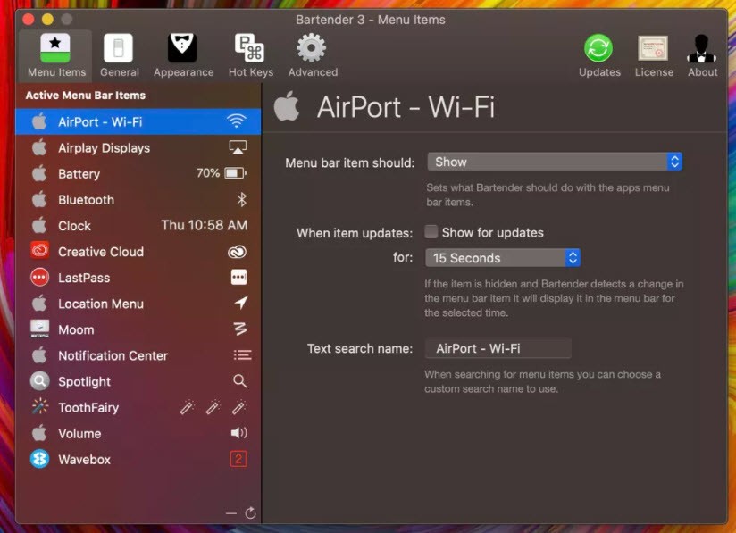Select AirPort - Wi-Fi in the list
The image size is (736, 533).
click(x=138, y=122)
